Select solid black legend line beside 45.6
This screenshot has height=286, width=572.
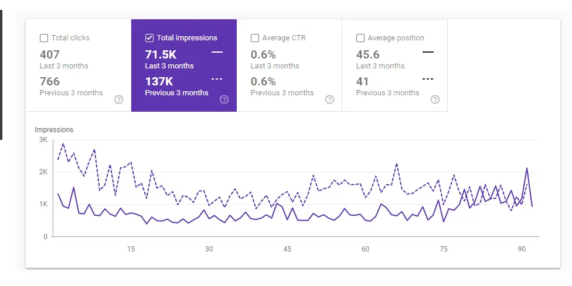(428, 53)
